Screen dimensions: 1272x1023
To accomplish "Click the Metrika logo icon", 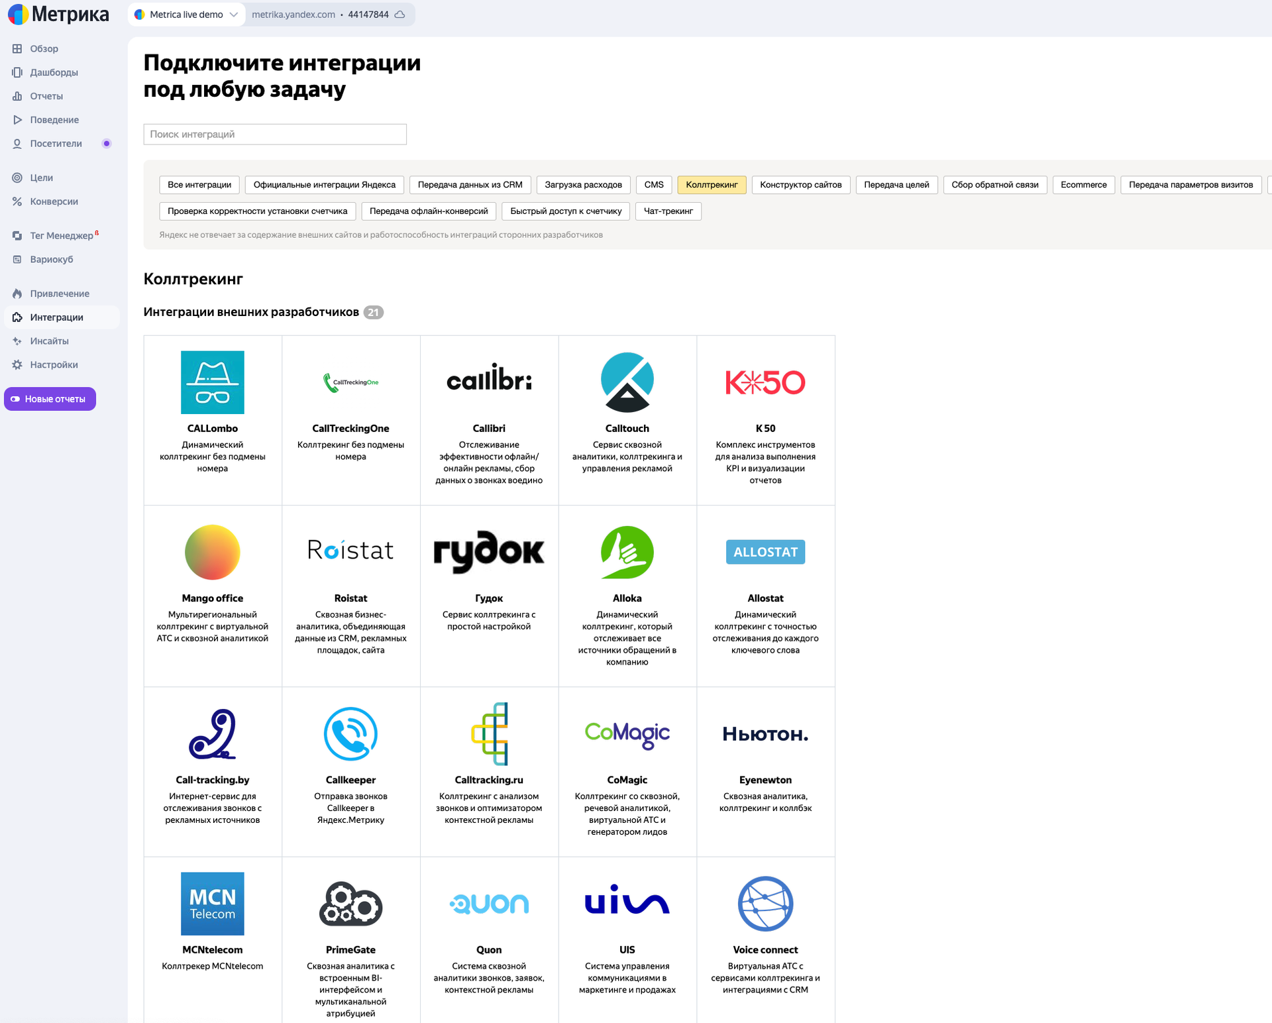I will 18,14.
